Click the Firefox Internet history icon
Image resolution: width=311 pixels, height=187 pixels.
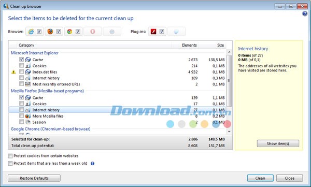(28, 110)
